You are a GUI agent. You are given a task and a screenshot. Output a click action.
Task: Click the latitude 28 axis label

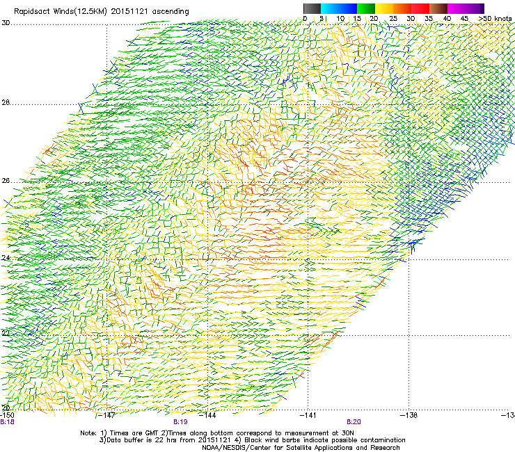(6, 103)
